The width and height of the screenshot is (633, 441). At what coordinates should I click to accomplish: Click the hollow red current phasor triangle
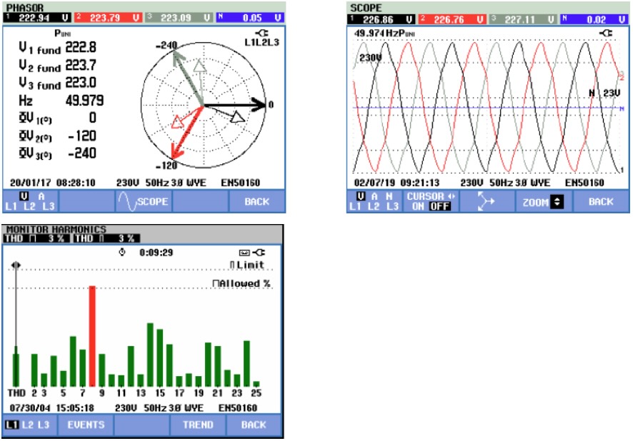[x=177, y=122]
